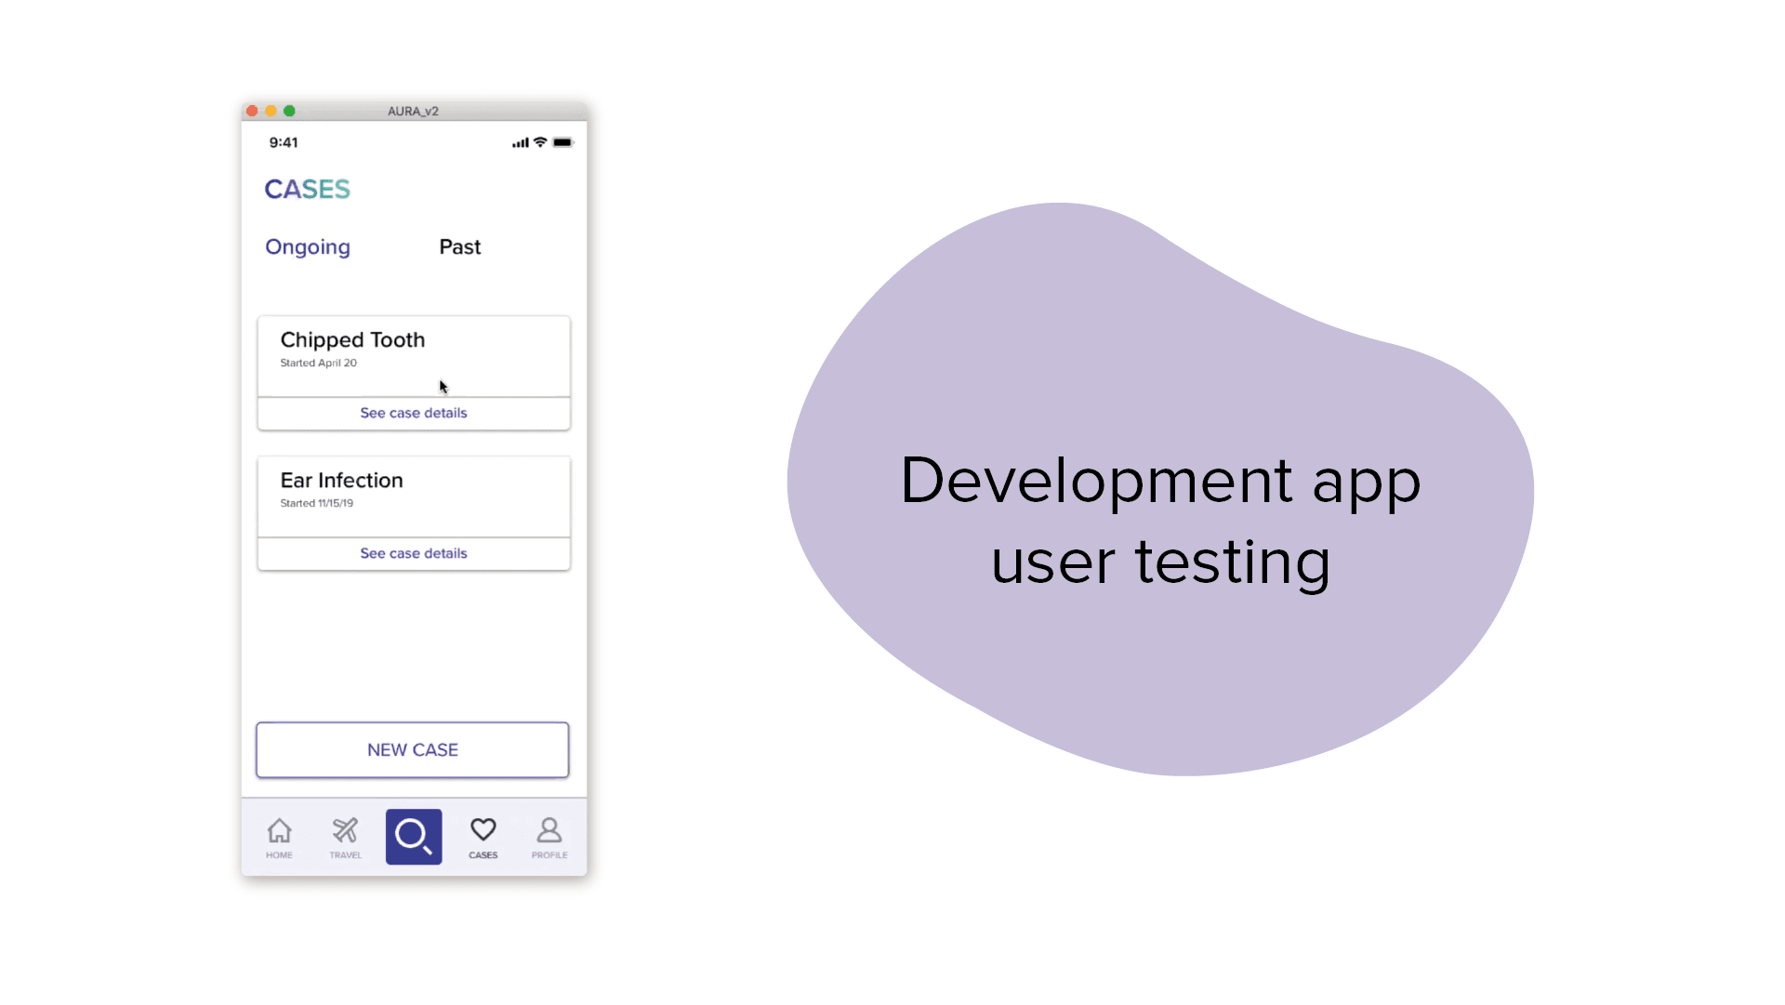The height and width of the screenshot is (1005, 1785).
Task: Tap the Cases search icon
Action: point(413,835)
